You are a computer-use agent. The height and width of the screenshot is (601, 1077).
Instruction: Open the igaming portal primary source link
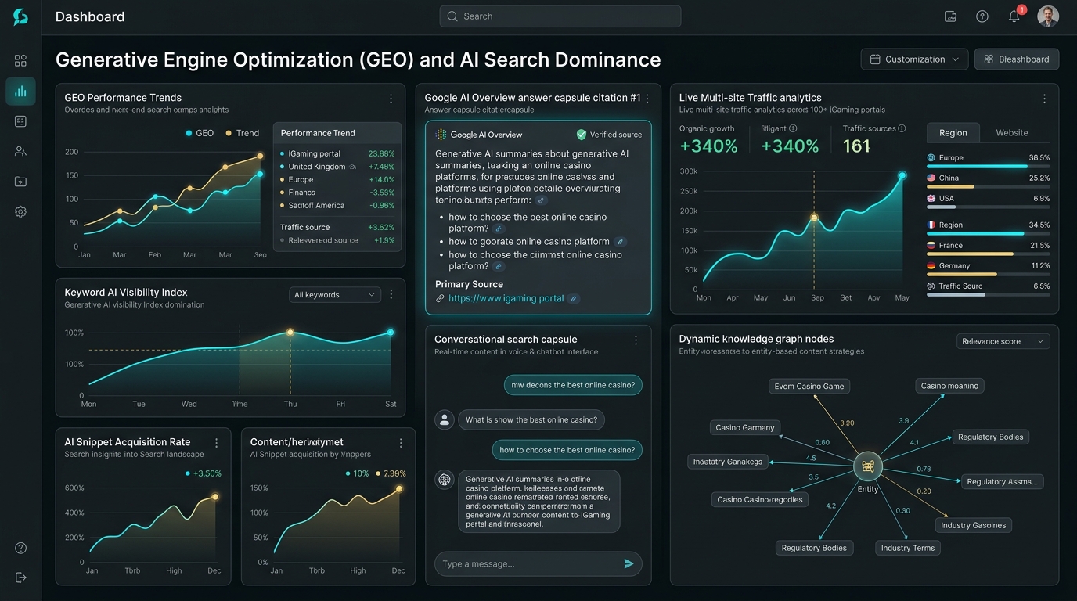506,298
